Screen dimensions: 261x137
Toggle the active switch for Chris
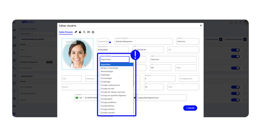tap(235, 50)
